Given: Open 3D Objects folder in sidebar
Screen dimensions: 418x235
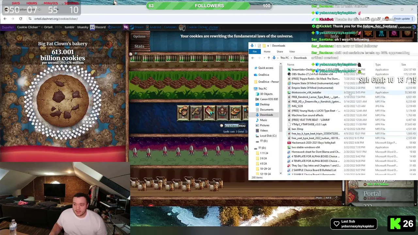Looking at the screenshot, I should (x=266, y=94).
